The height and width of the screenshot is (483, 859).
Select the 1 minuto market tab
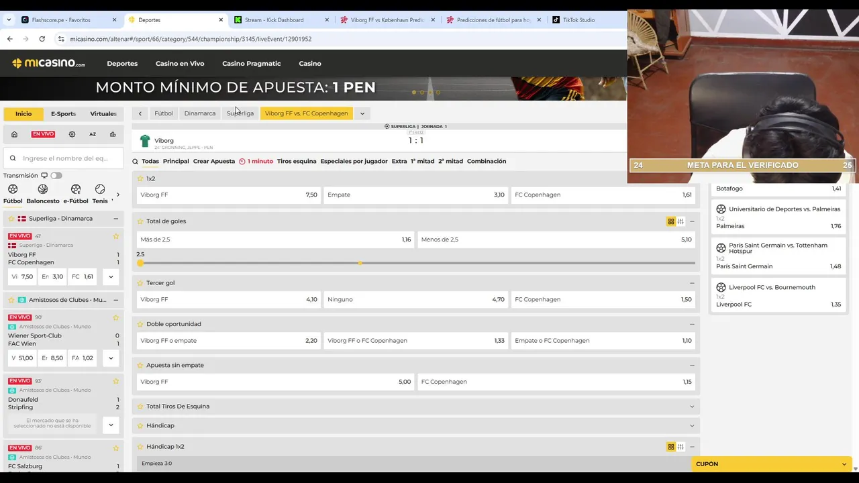pyautogui.click(x=256, y=162)
